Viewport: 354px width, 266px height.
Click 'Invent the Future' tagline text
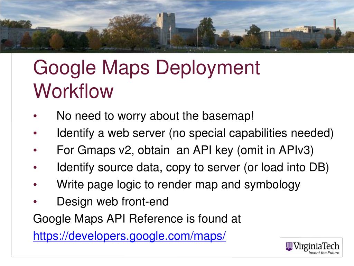coord(324,253)
